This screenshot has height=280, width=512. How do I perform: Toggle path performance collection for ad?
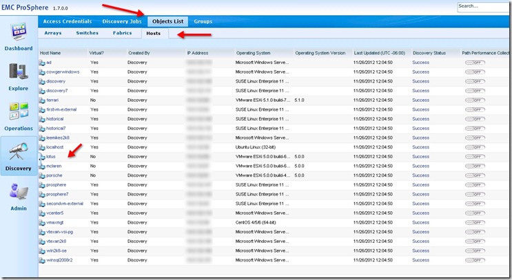(475, 63)
